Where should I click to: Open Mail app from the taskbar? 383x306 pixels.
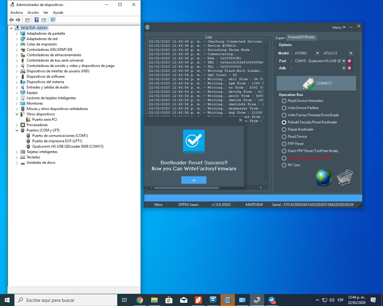[184, 300]
